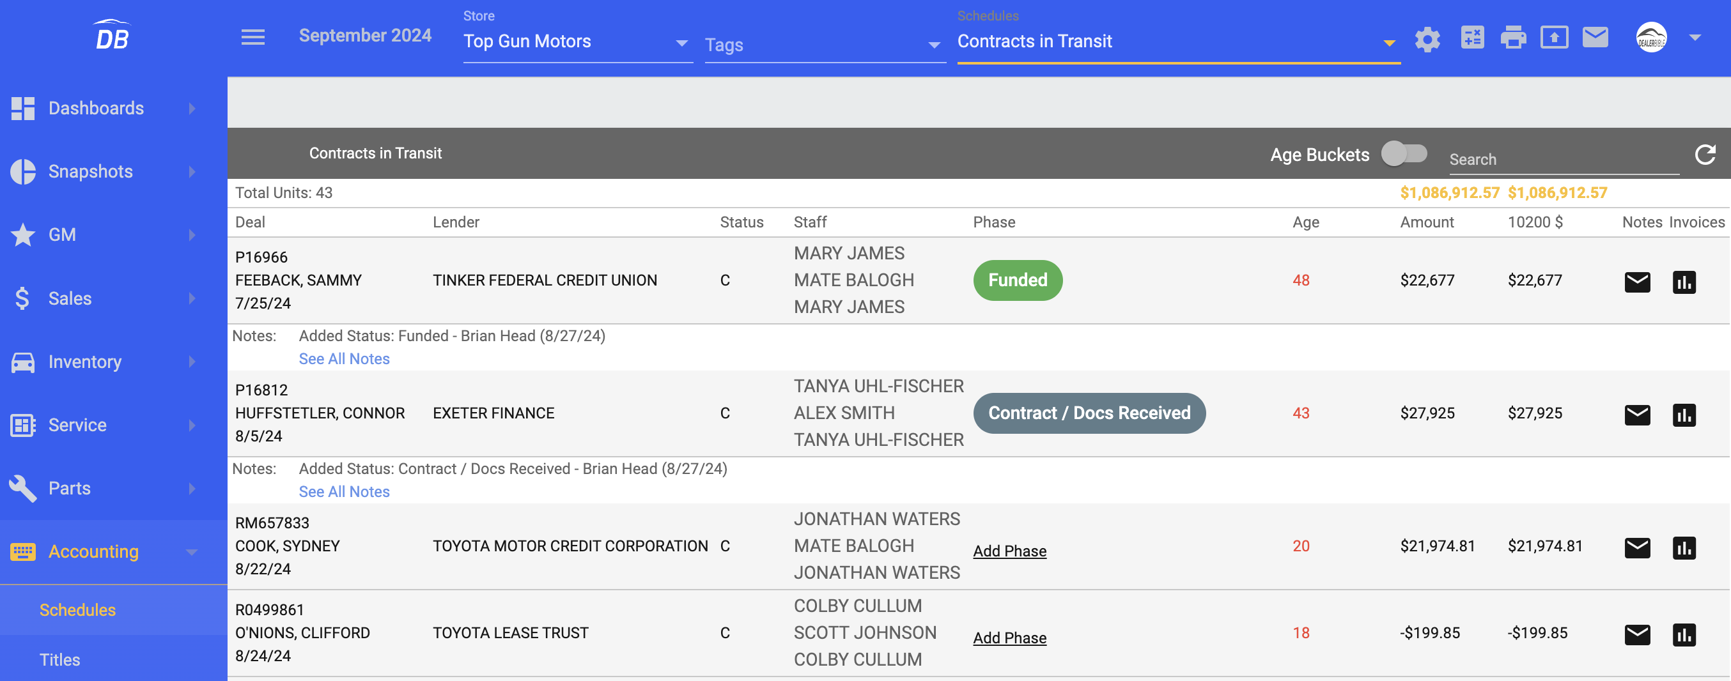Open the Tags dropdown
The width and height of the screenshot is (1731, 681).
pos(825,45)
